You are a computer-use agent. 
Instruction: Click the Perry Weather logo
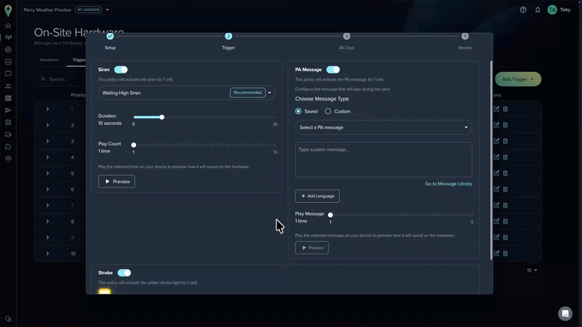8,10
